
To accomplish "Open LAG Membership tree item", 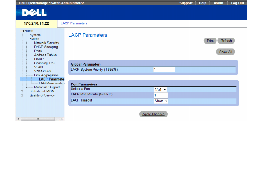I will (51, 83).
